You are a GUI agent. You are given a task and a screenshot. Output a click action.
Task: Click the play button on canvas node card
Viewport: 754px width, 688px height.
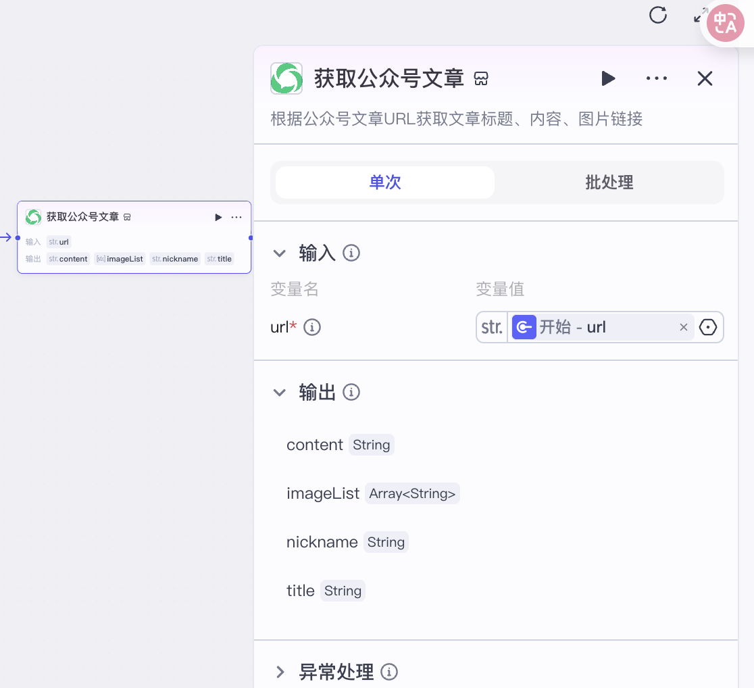tap(218, 218)
